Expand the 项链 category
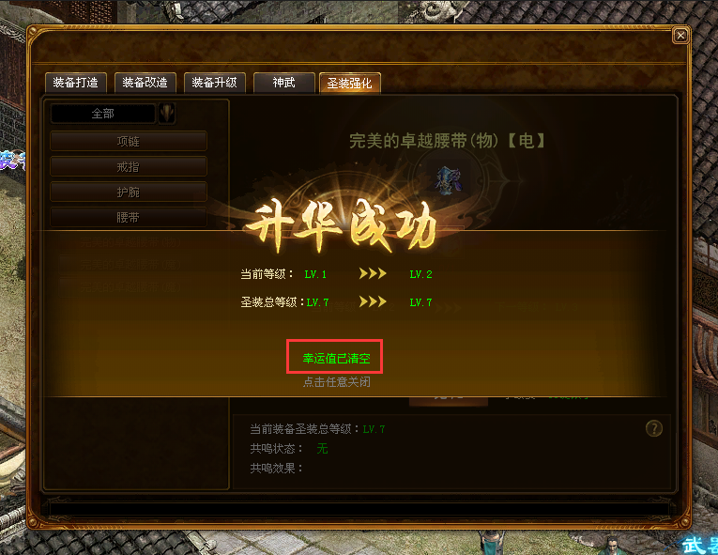This screenshot has height=555, width=718. point(129,141)
